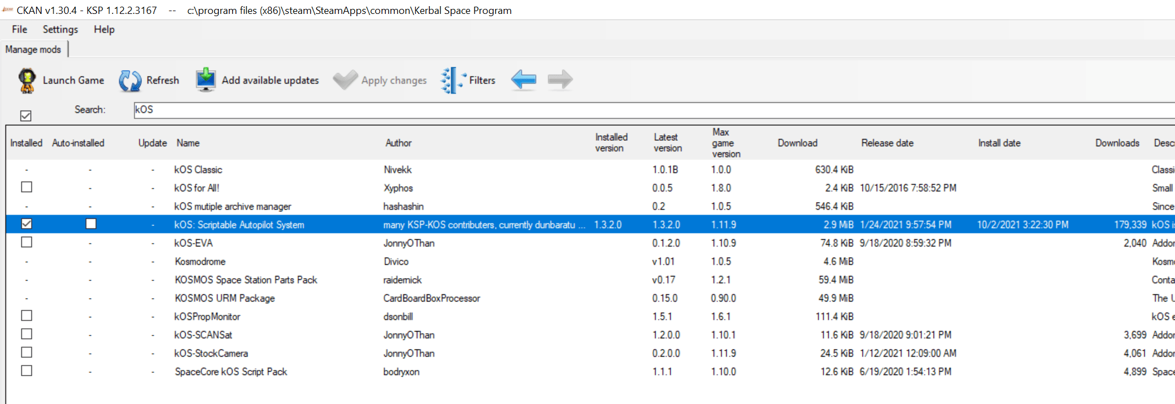Select KOSMOS Space Station Parts Pack
Screen dimensions: 1175x404
tap(246, 280)
